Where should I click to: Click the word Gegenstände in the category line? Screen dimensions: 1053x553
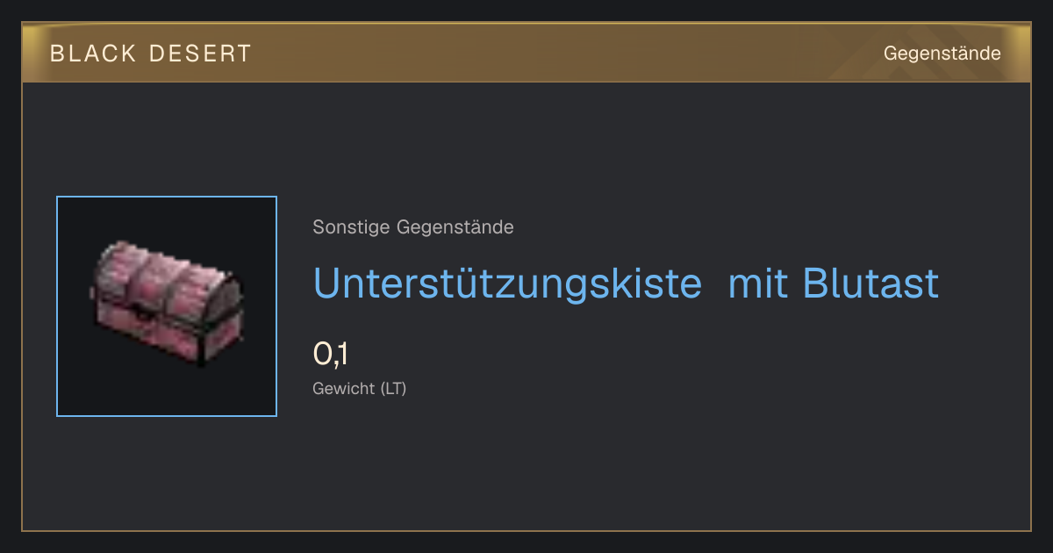click(455, 227)
